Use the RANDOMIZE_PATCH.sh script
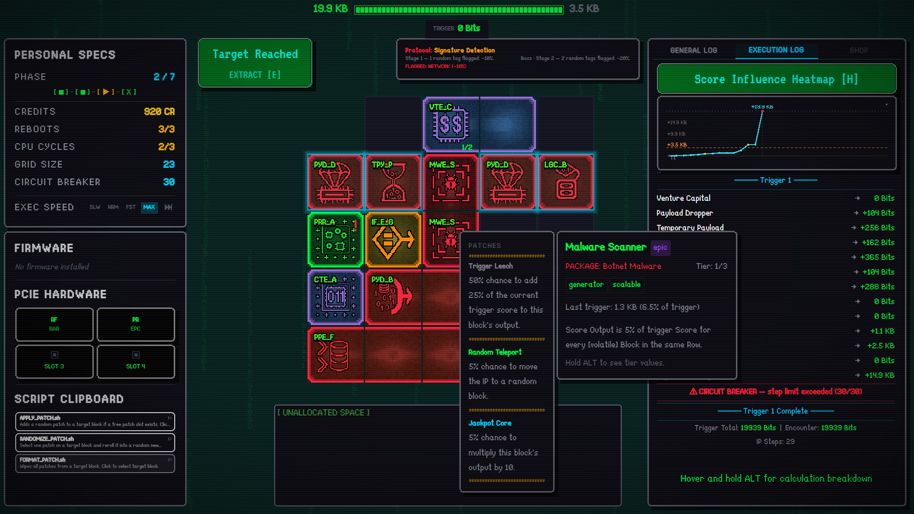This screenshot has width=914, height=514. (x=95, y=442)
